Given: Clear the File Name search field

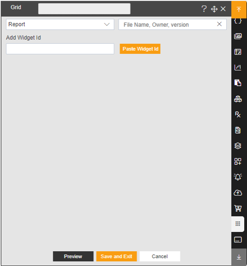Looking at the screenshot, I should pos(219,24).
